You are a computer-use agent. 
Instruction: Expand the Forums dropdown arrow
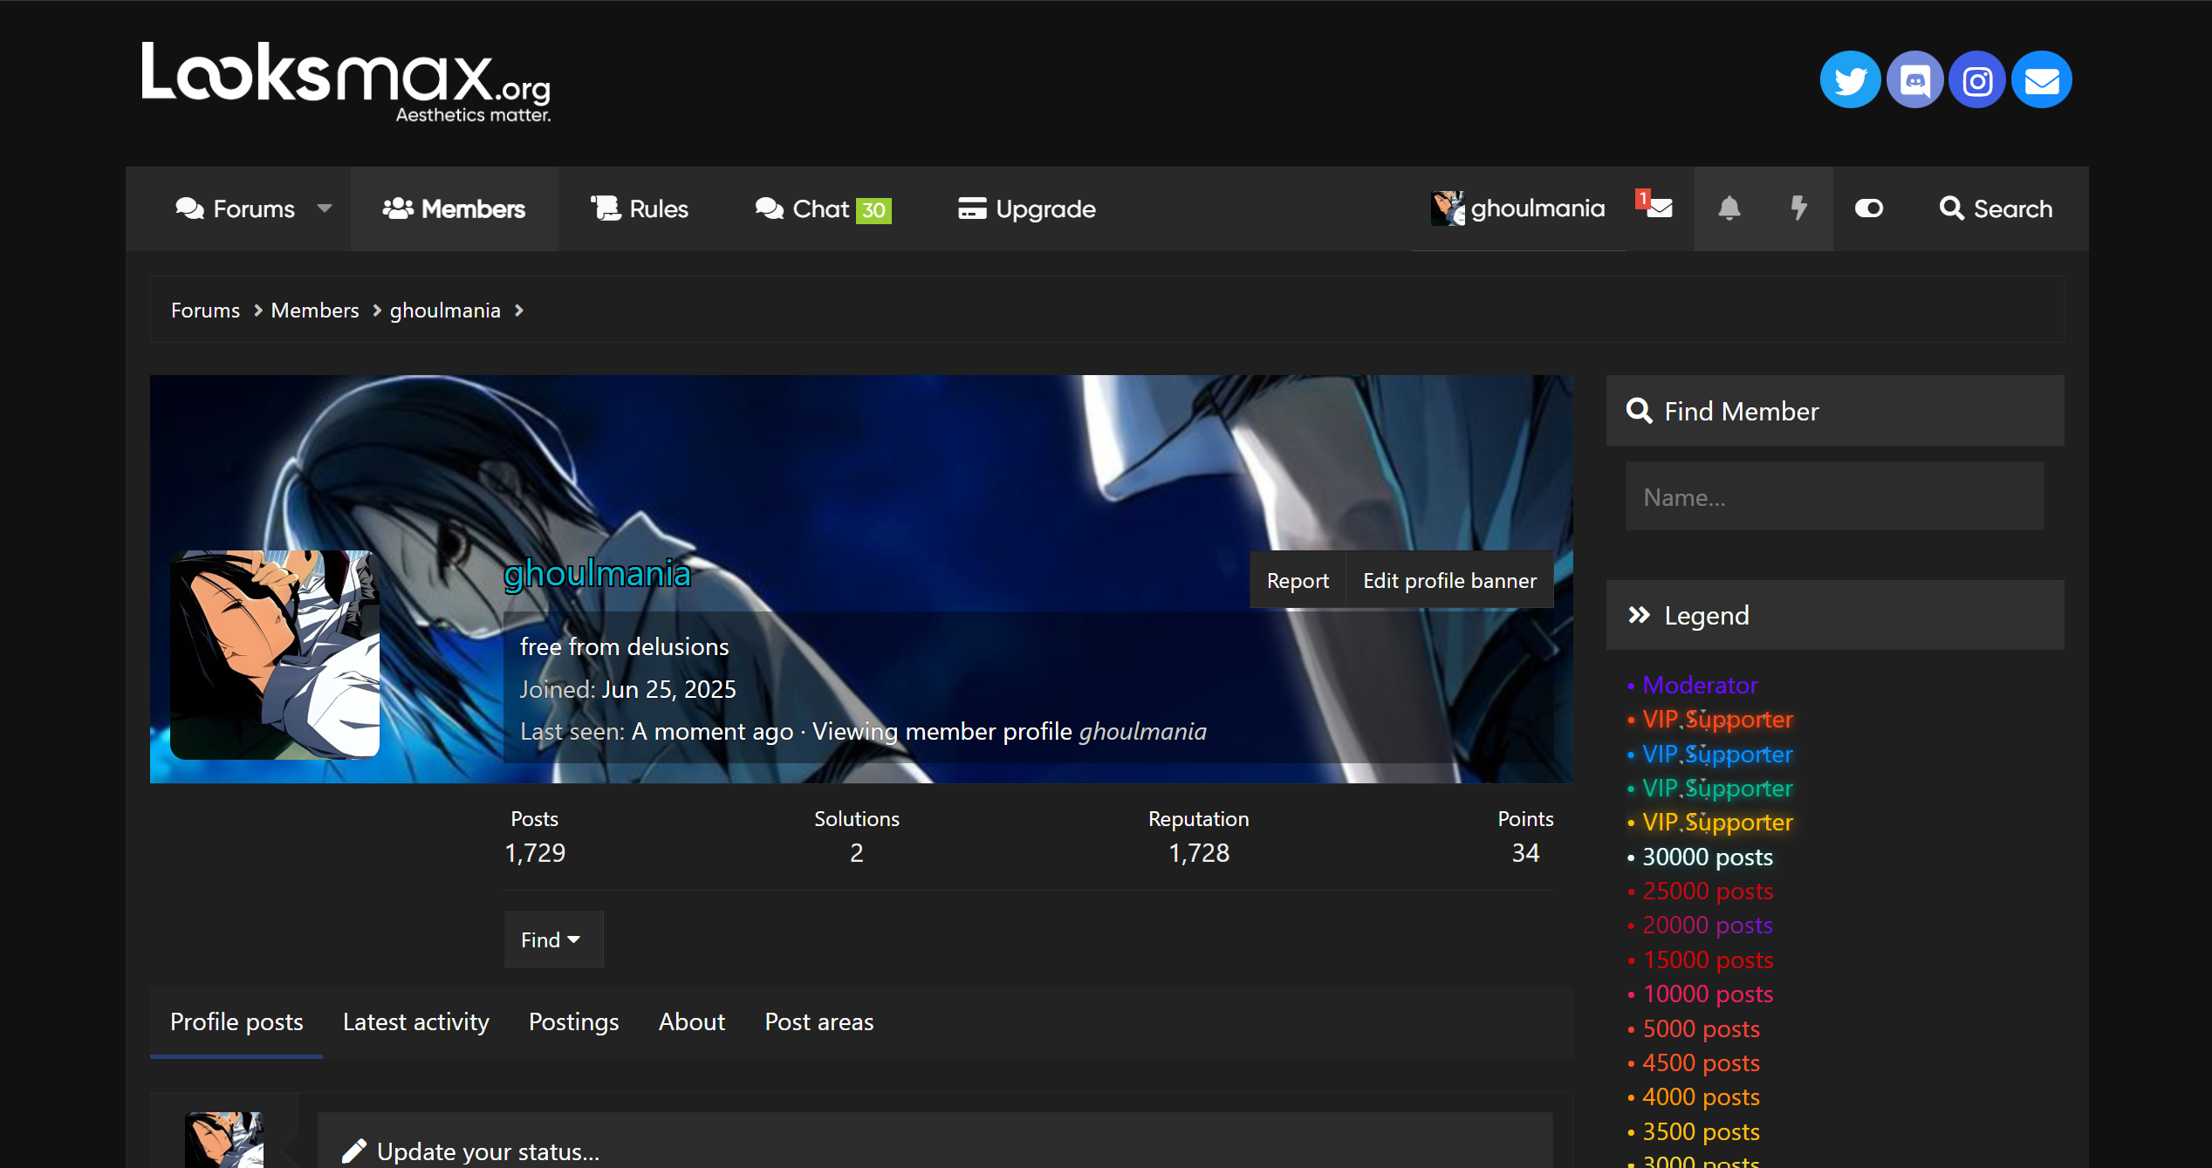(325, 208)
